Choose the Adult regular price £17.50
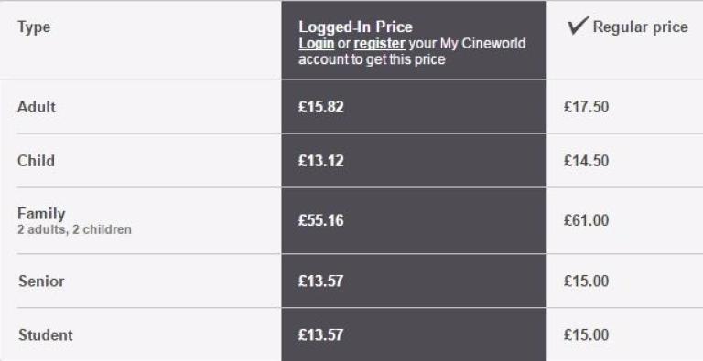 (x=587, y=107)
